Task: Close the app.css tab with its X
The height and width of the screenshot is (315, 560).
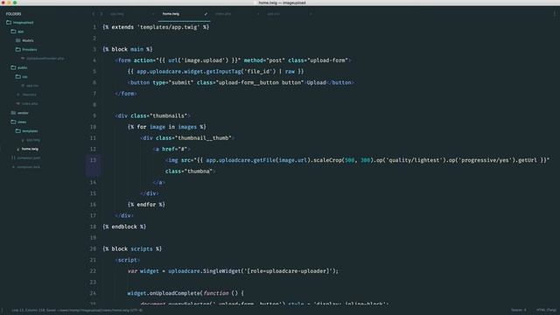Action: point(311,14)
